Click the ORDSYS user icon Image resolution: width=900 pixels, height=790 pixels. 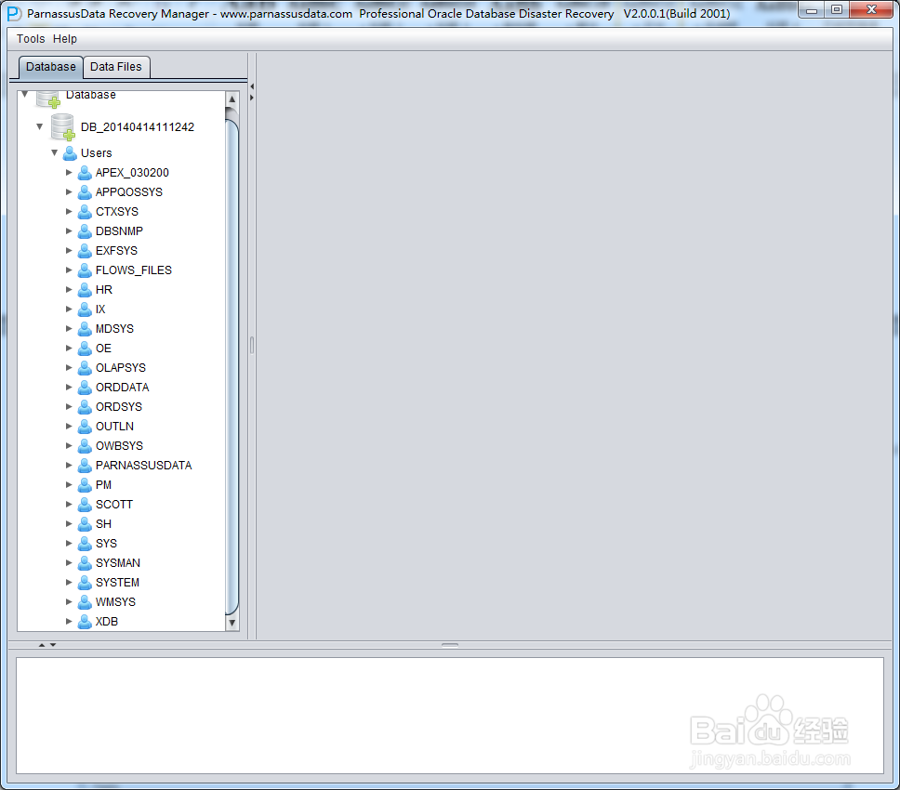pyautogui.click(x=85, y=407)
